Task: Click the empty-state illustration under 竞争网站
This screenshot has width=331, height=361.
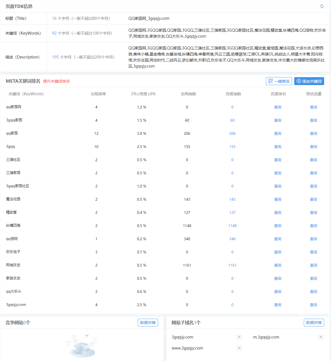Action: coord(82,346)
